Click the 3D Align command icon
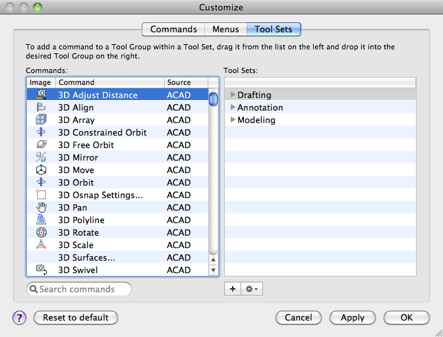This screenshot has height=337, width=443. [41, 107]
